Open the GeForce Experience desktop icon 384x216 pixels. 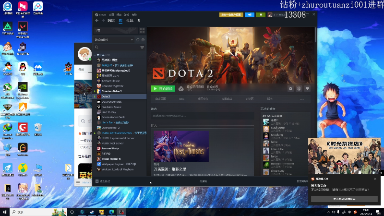click(23, 91)
